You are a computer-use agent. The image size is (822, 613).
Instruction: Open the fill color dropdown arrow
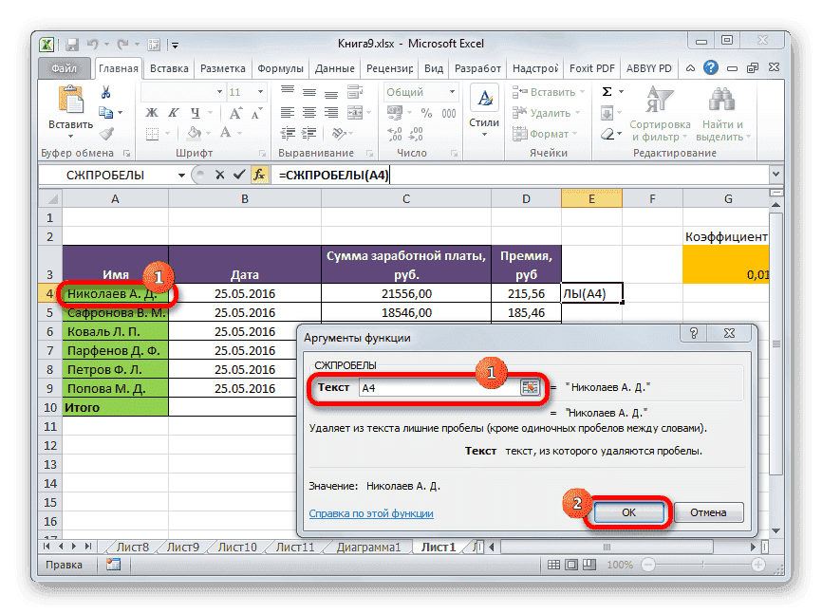[x=208, y=133]
